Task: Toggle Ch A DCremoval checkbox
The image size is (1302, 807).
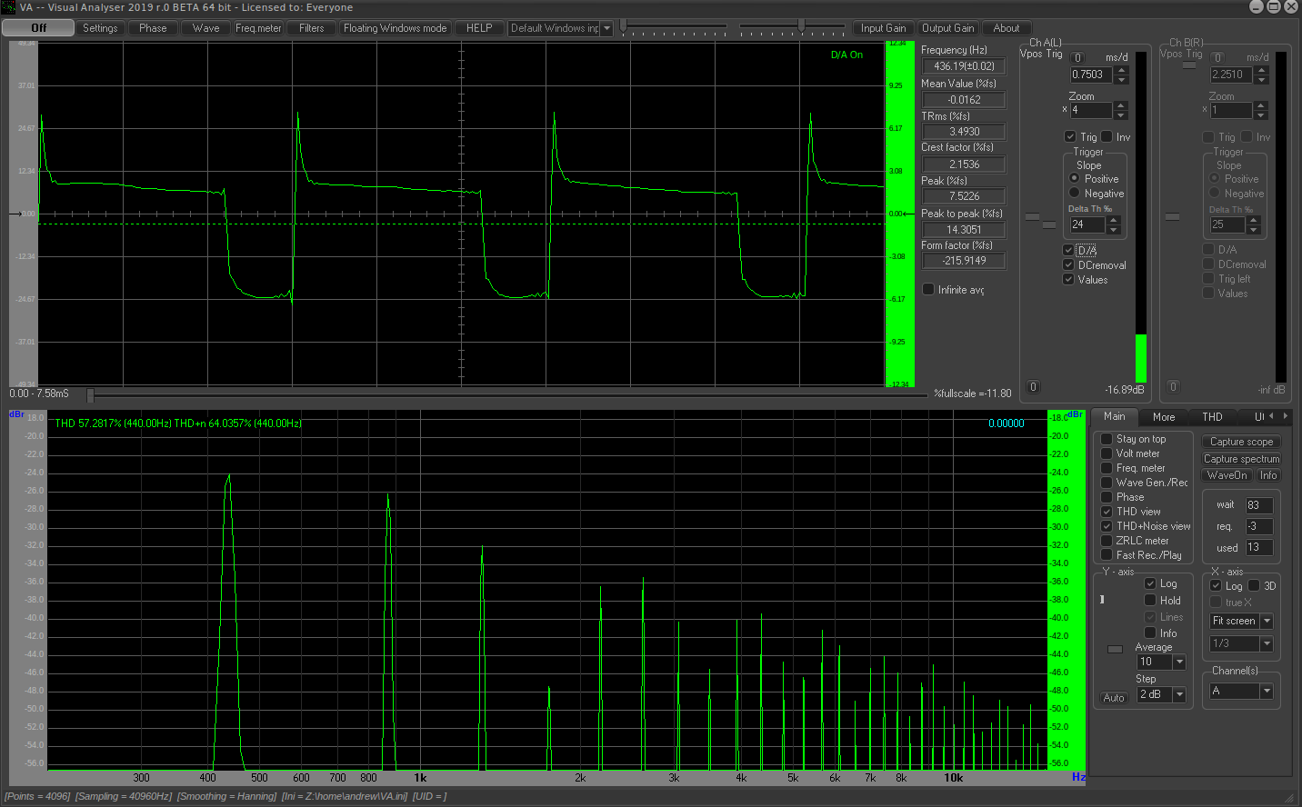Action: 1068,264
